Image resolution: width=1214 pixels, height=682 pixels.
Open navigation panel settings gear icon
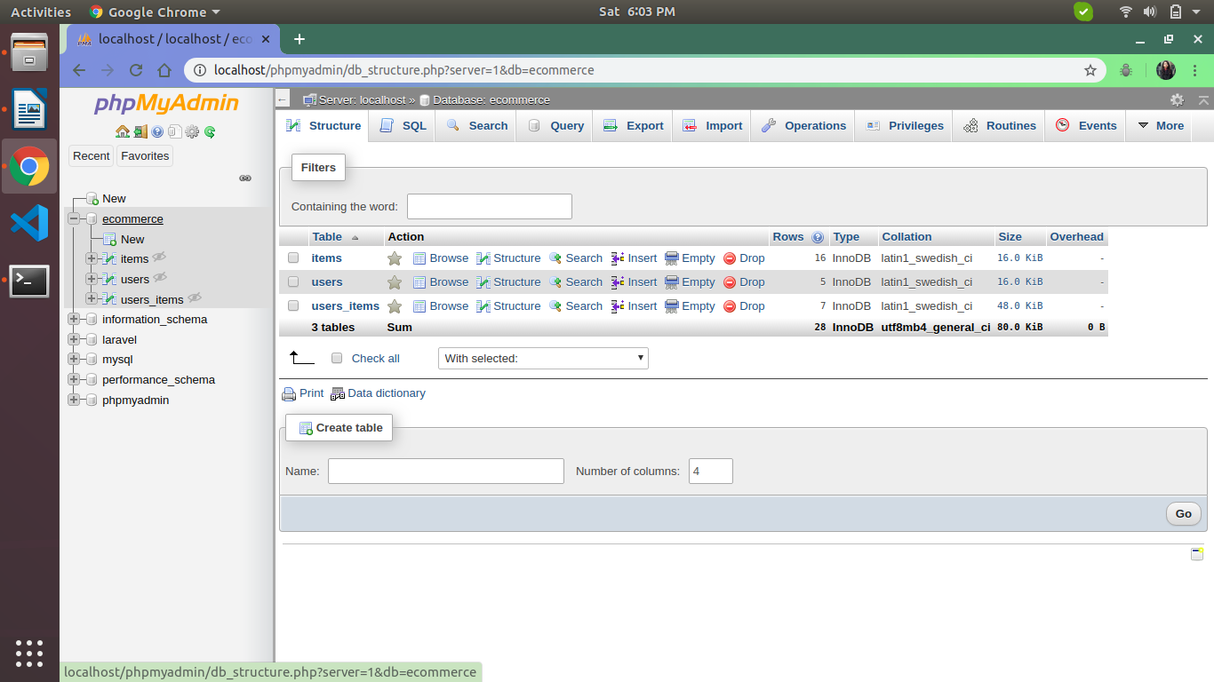point(192,132)
